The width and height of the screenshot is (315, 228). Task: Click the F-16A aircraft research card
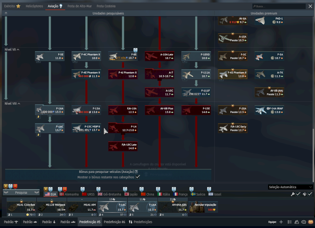pos(50,110)
